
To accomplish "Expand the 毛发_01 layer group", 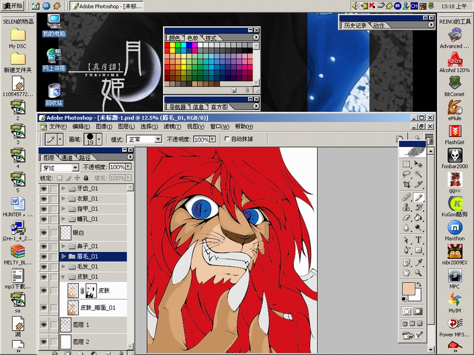I will [64, 267].
